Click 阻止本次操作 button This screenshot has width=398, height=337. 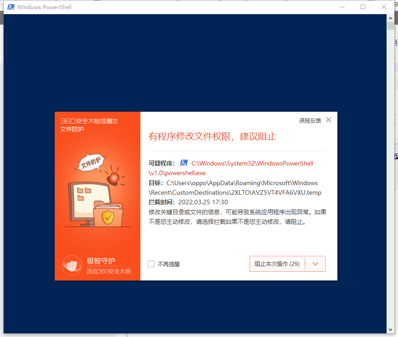(277, 264)
